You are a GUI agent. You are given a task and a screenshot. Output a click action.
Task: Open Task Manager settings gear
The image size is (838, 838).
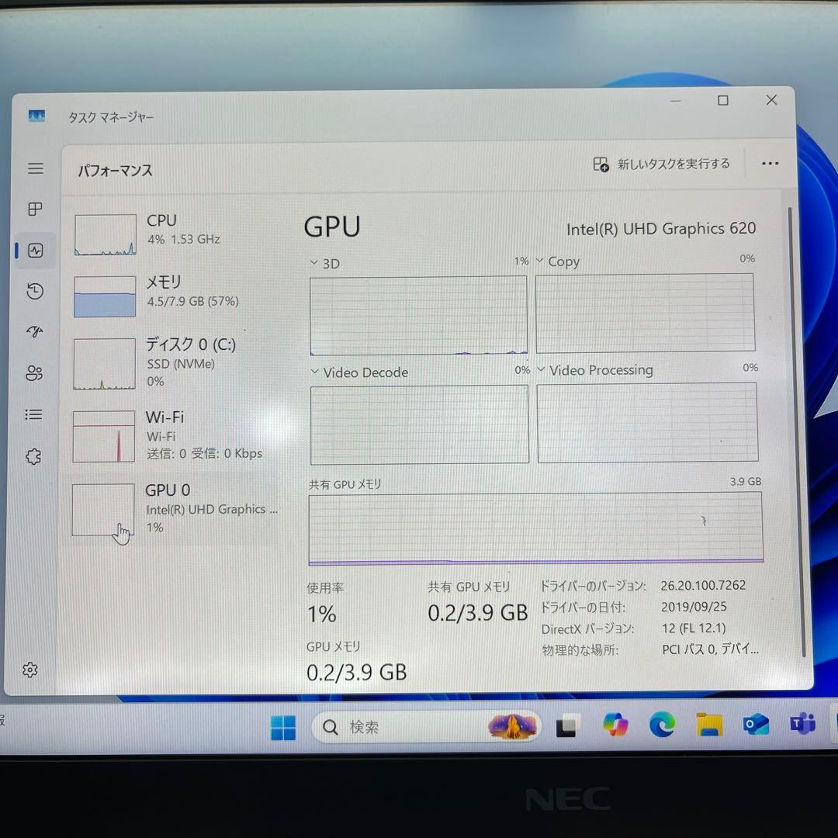pyautogui.click(x=29, y=670)
